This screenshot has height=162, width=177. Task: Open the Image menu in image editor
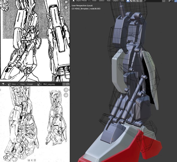pyautogui.click(x=30, y=84)
